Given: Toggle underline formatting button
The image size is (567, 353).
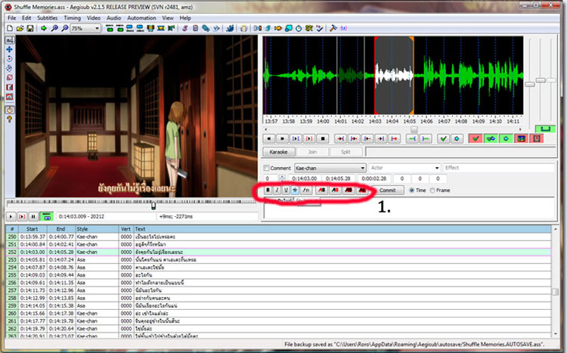Looking at the screenshot, I should tap(286, 190).
